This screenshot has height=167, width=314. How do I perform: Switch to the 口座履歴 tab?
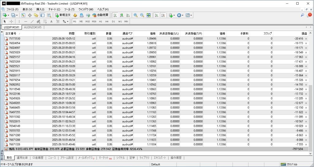(38, 158)
